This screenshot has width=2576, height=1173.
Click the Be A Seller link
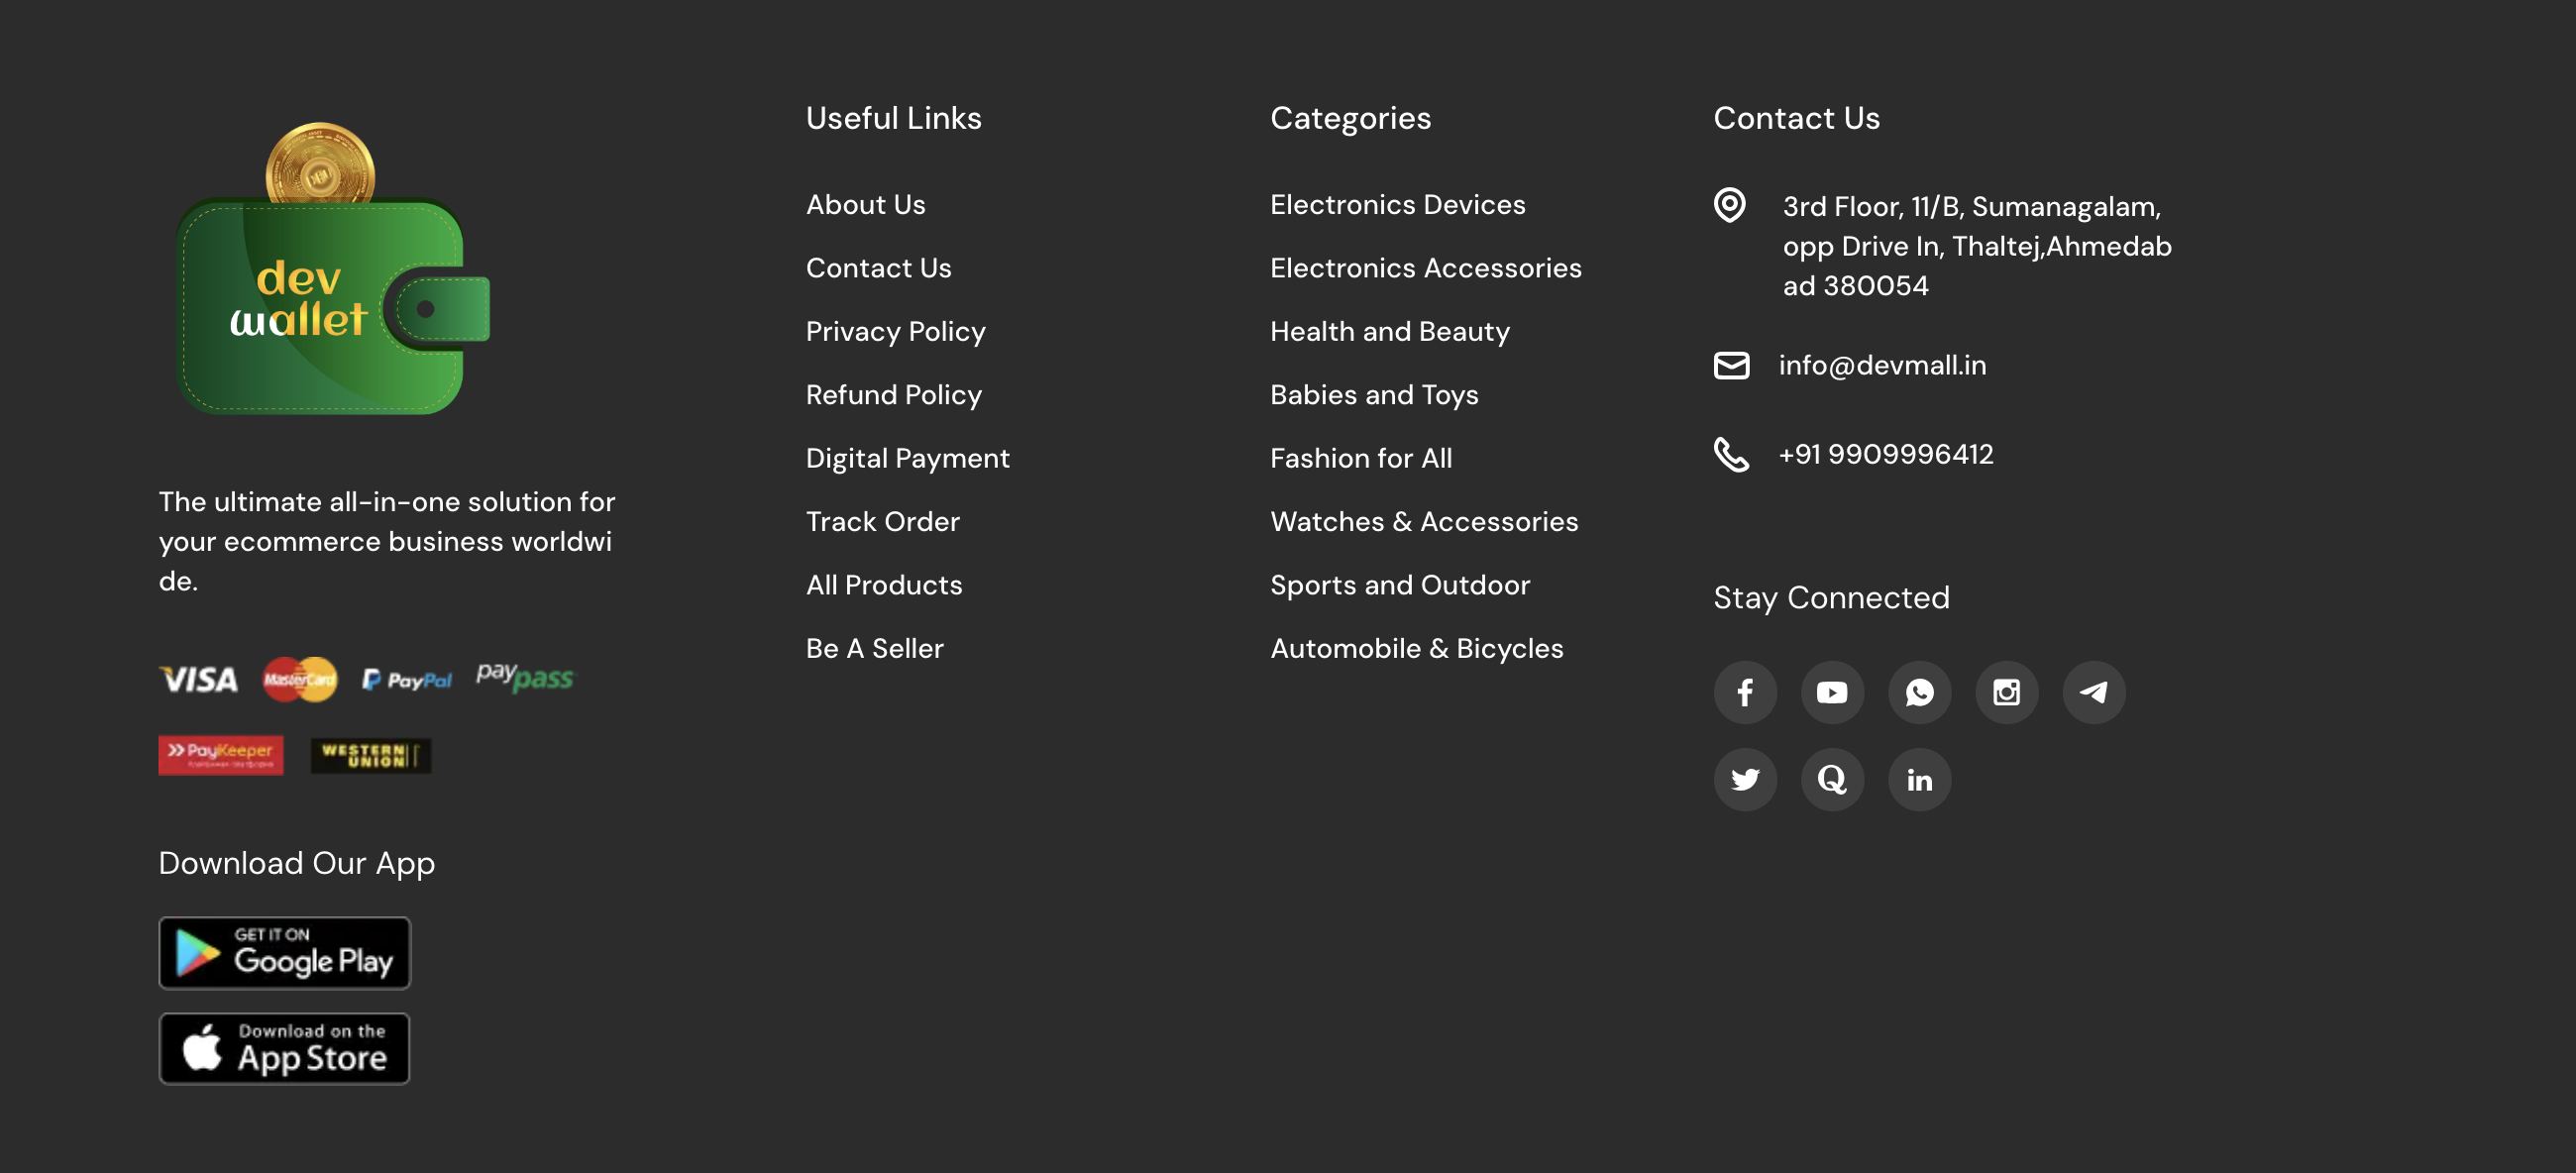pyautogui.click(x=874, y=648)
